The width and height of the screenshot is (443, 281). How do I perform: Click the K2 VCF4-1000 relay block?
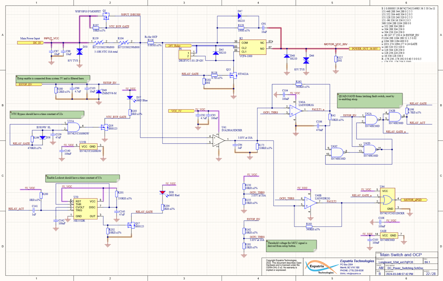(x=253, y=47)
